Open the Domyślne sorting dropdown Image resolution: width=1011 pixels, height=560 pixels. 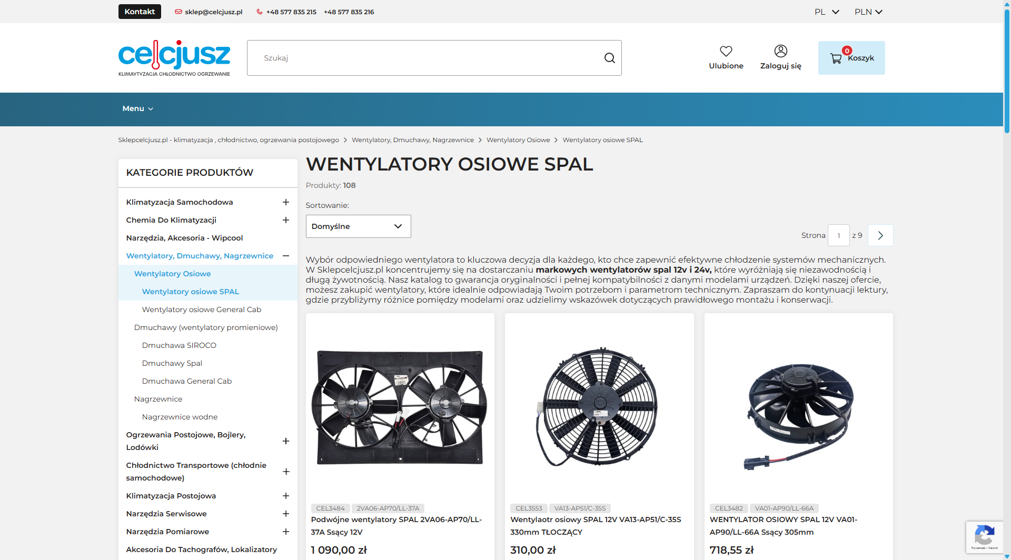[358, 226]
